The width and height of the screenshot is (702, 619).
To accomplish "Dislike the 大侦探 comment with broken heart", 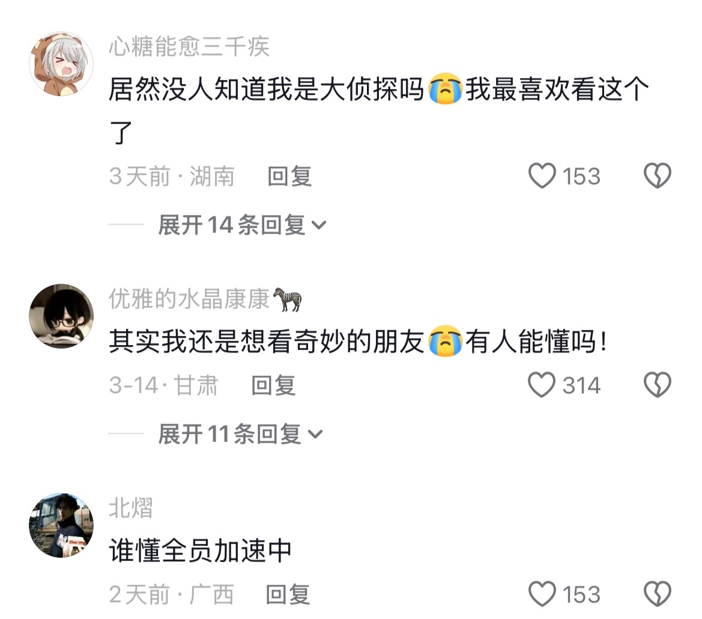I will 657,175.
